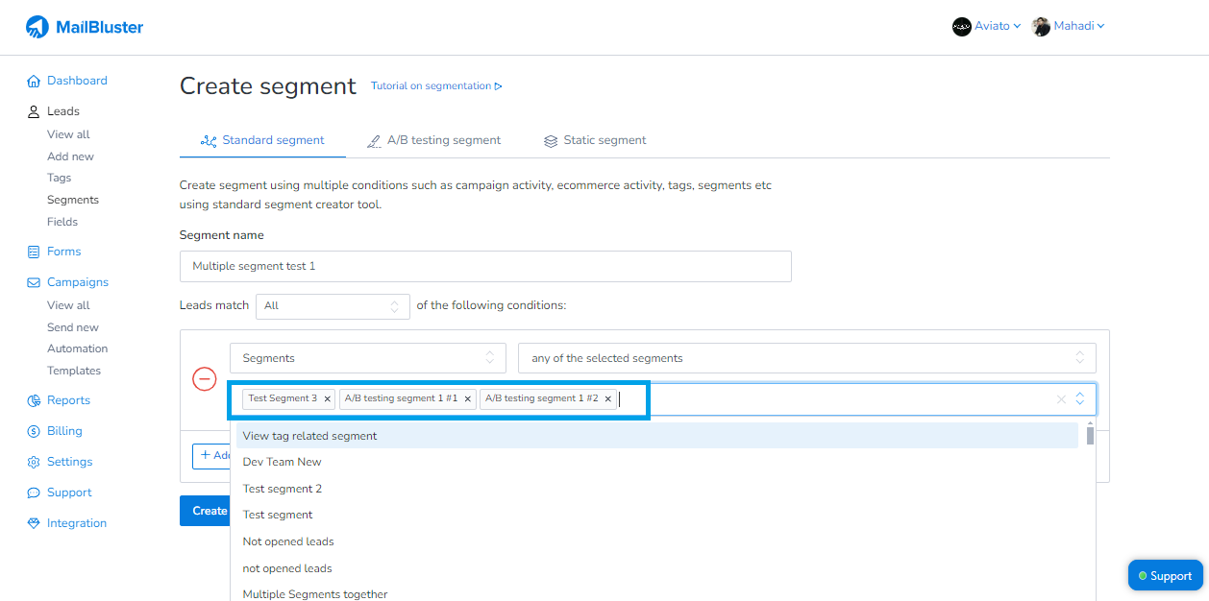Remove condition with red minus icon
Screen dimensions: 1209x601
(x=205, y=379)
